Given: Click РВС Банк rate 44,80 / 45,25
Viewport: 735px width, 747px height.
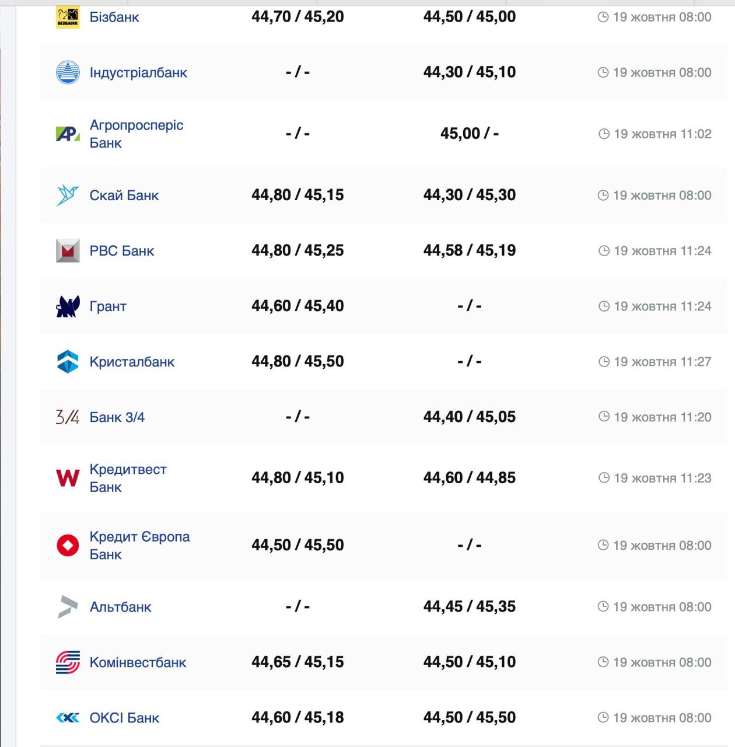Looking at the screenshot, I should (x=297, y=250).
